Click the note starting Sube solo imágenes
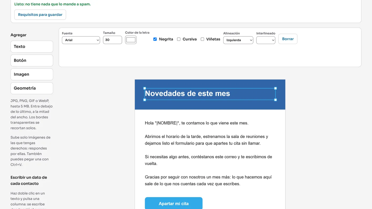372x209 pixels. (31, 151)
